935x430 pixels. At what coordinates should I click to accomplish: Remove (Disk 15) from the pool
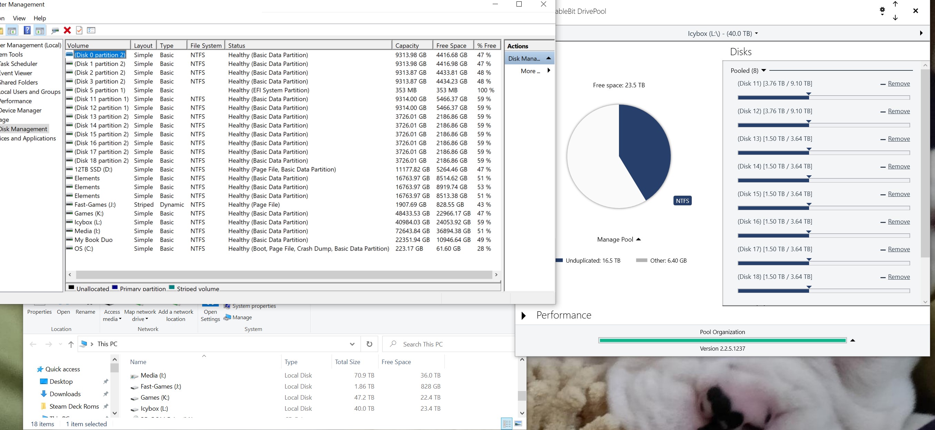(x=899, y=194)
